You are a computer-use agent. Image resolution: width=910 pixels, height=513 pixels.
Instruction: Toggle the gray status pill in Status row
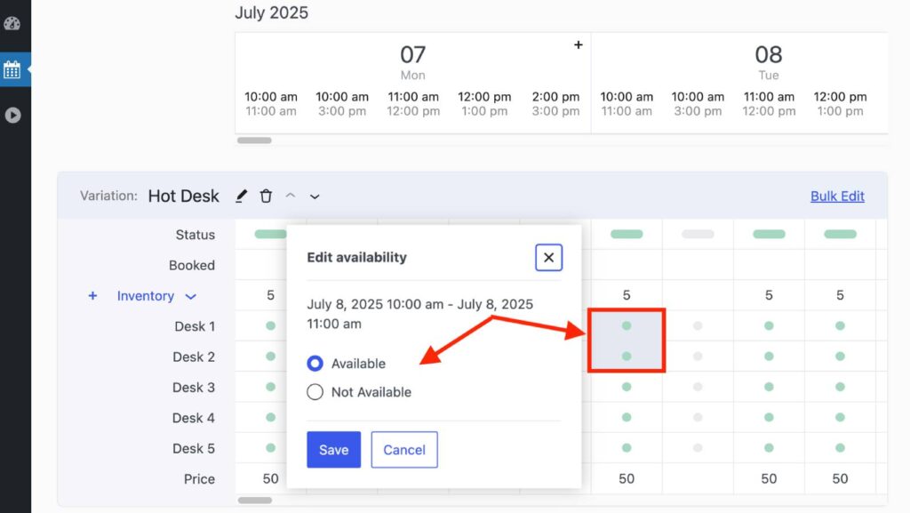pyautogui.click(x=698, y=235)
